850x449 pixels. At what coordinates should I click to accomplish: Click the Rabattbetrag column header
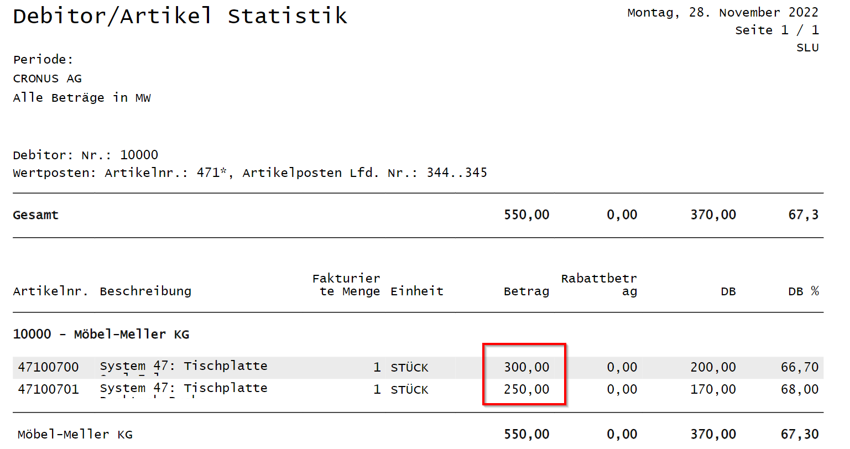(x=599, y=285)
